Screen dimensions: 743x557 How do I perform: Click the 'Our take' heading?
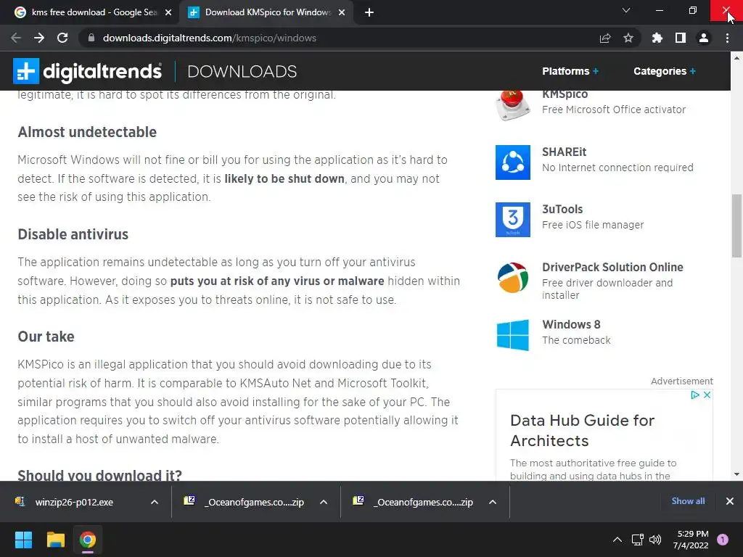click(46, 337)
